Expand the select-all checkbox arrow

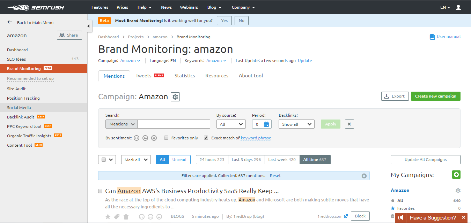[111, 160]
